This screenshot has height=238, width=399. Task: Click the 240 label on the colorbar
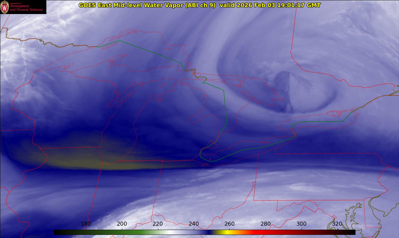[194, 224]
